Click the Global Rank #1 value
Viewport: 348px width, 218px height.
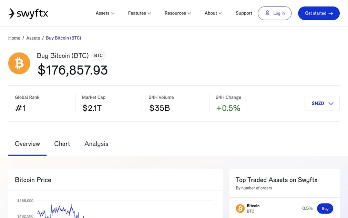pyautogui.click(x=21, y=108)
